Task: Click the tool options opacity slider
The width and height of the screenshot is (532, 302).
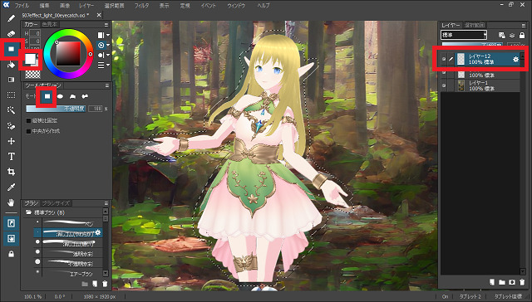Action: pyautogui.click(x=56, y=109)
